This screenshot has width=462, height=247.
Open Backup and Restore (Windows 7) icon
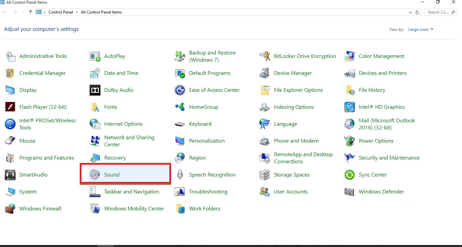[x=180, y=56]
